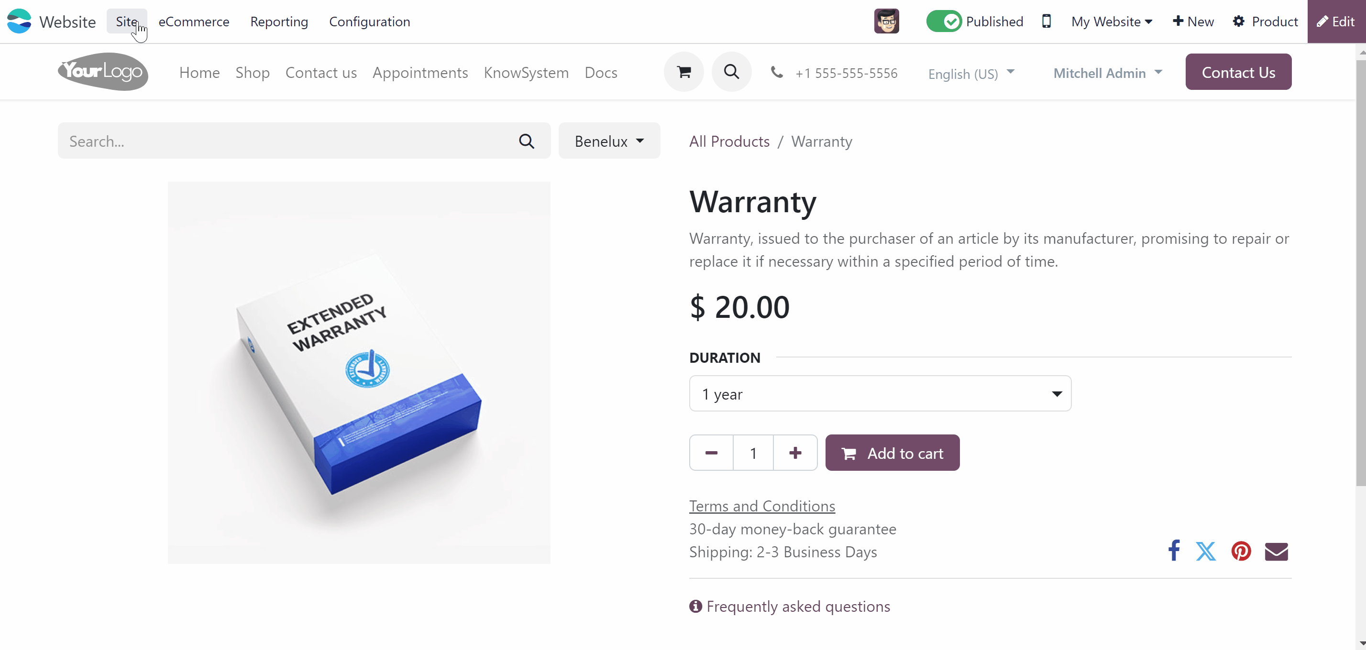Expand the Benelux pricelist dropdown
Screen dimensions: 1366x650
609,141
